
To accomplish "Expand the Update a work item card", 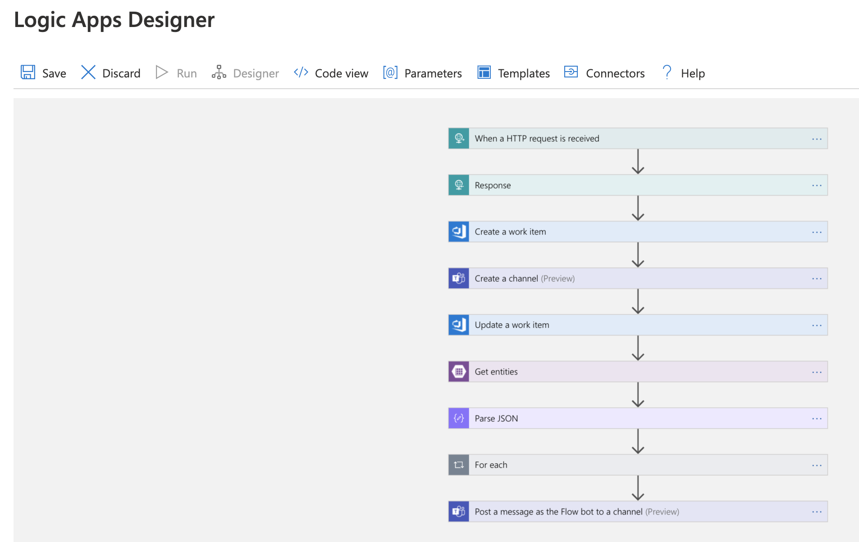I will pos(638,325).
